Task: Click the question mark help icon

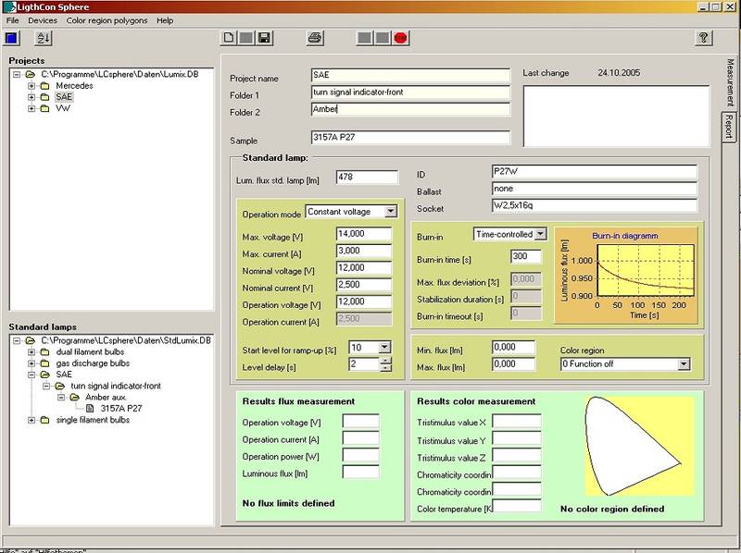Action: coord(703,38)
